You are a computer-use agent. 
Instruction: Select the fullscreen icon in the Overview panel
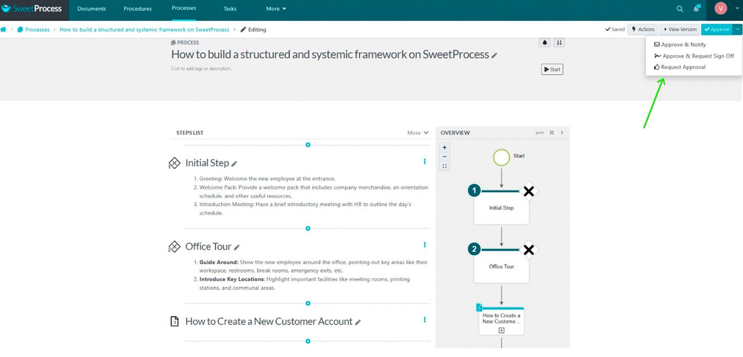pos(551,133)
